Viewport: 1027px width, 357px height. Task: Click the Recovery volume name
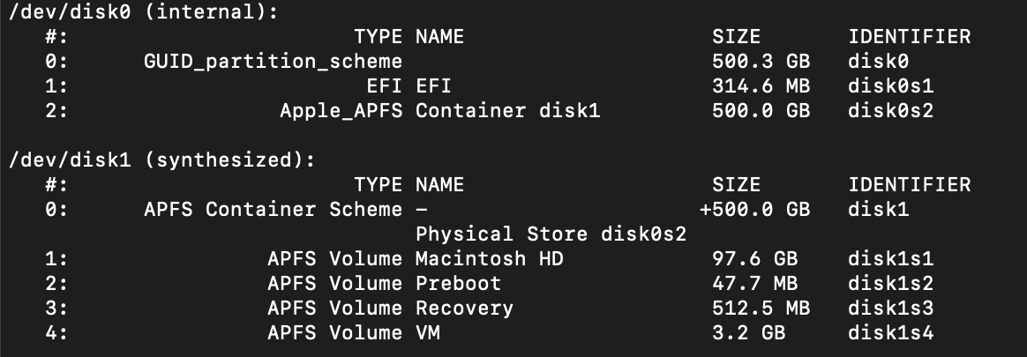[464, 309]
